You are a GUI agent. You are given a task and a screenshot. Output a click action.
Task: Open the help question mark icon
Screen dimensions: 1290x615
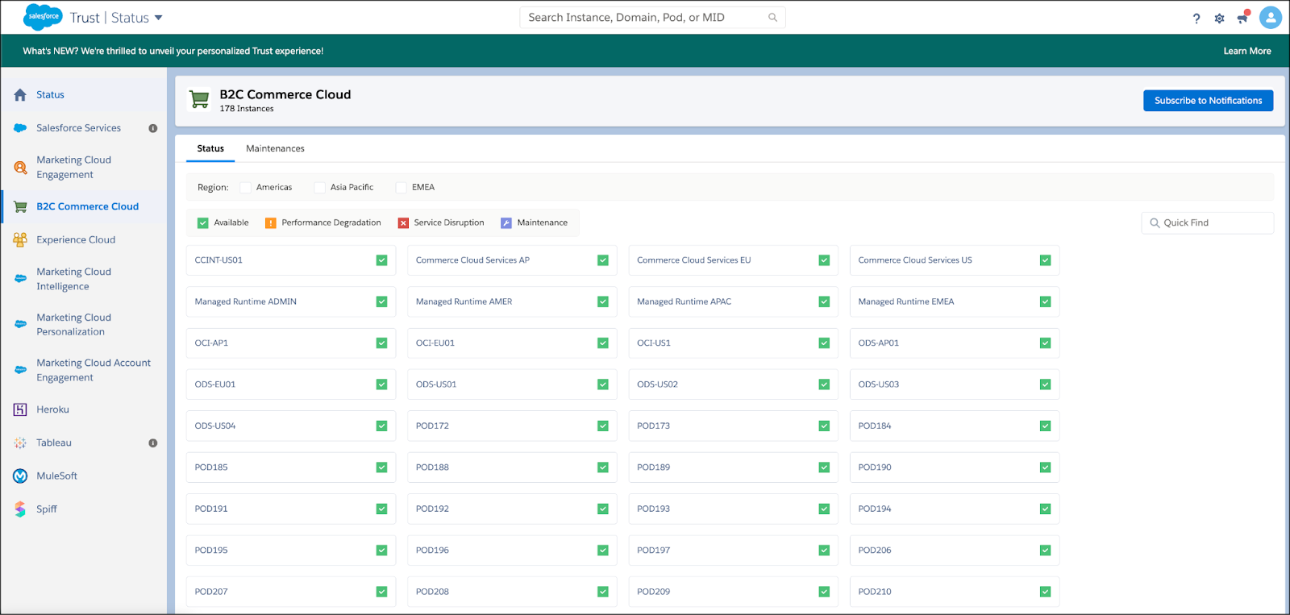(x=1196, y=19)
